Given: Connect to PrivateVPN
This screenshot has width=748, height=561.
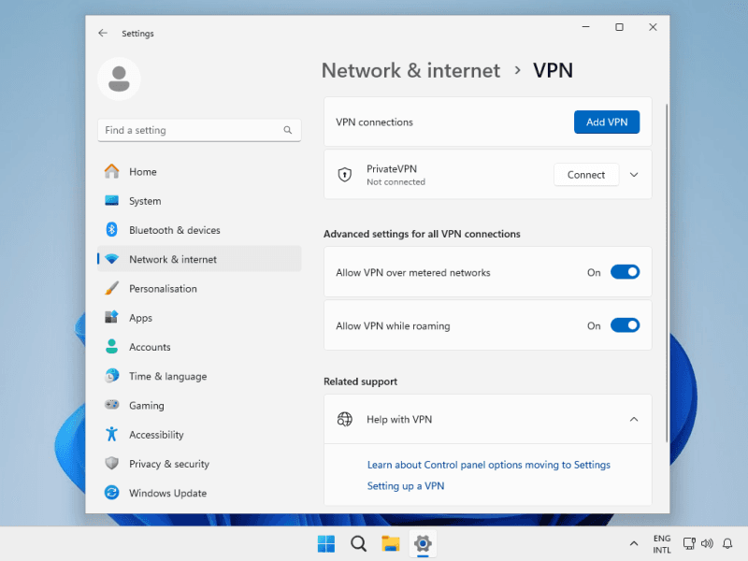Looking at the screenshot, I should click(586, 175).
